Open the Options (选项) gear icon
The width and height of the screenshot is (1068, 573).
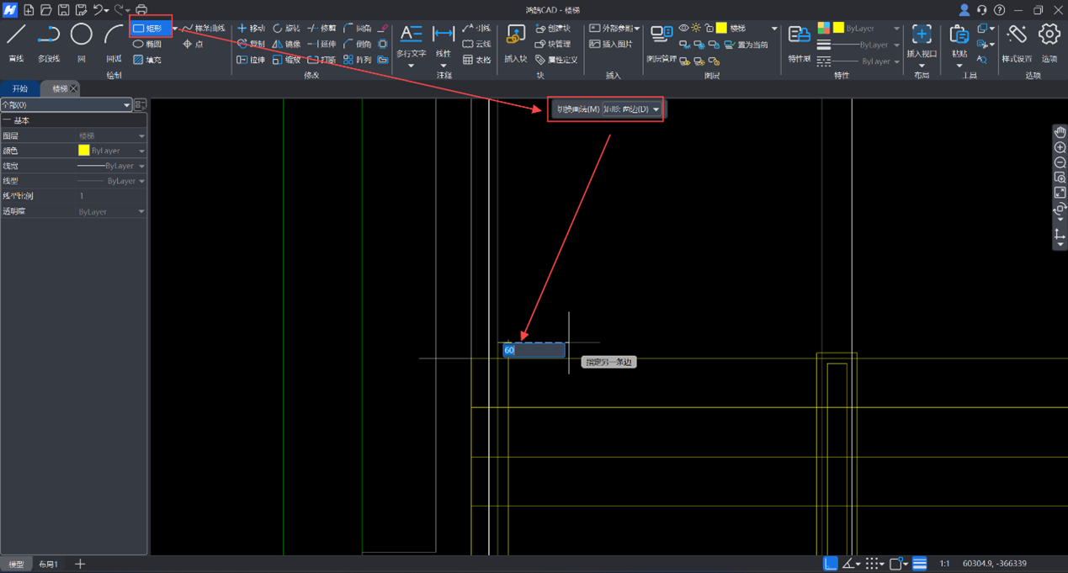[1049, 35]
